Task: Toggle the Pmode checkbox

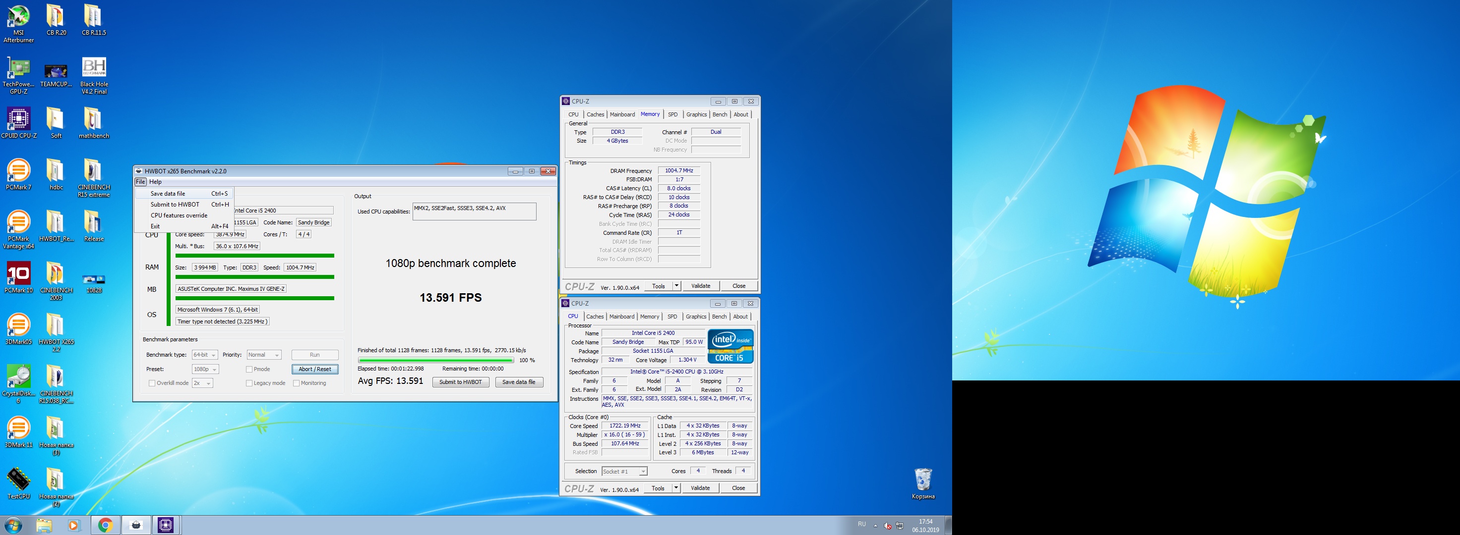Action: point(249,369)
